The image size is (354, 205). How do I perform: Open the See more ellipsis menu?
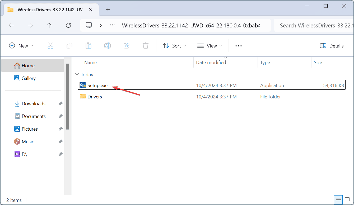tap(239, 46)
